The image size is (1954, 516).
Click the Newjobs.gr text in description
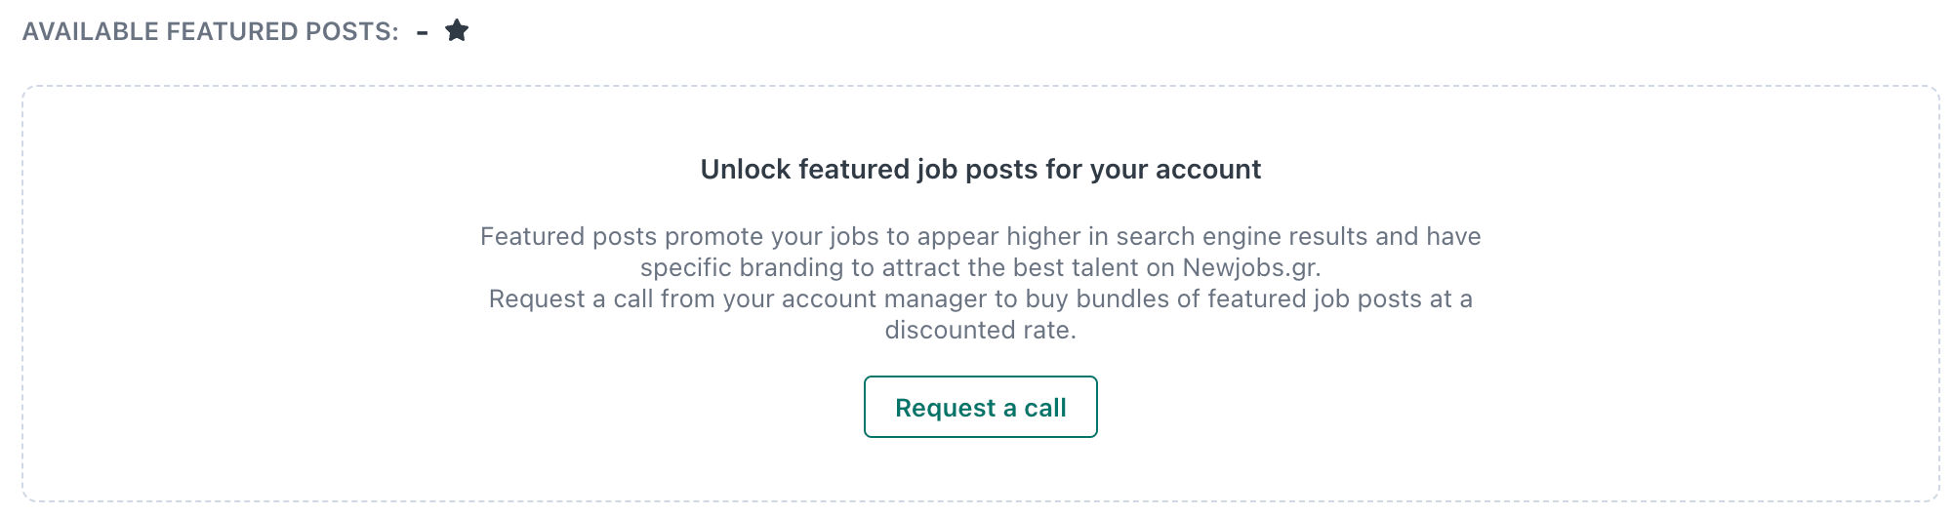[x=1251, y=268]
